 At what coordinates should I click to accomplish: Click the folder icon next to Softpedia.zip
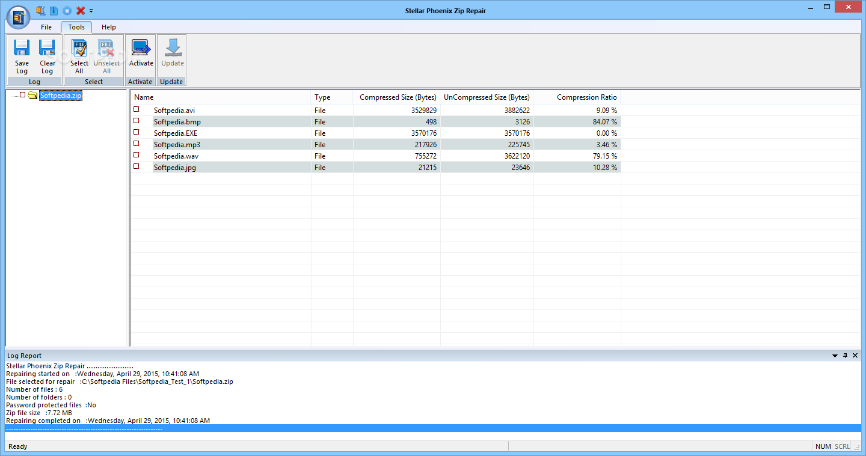[32, 96]
